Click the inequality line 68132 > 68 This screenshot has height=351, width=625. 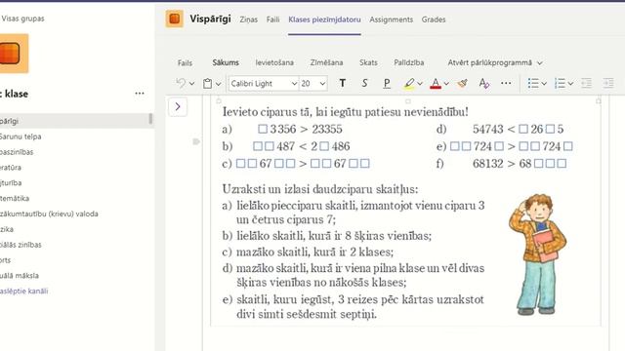tap(520, 164)
